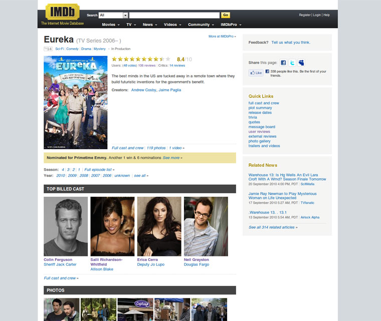Click the star rating bar
The image size is (381, 321).
(x=141, y=59)
